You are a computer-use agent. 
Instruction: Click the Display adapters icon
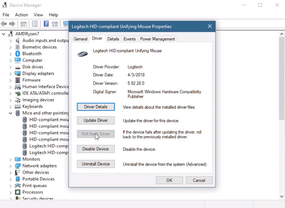click(x=17, y=73)
